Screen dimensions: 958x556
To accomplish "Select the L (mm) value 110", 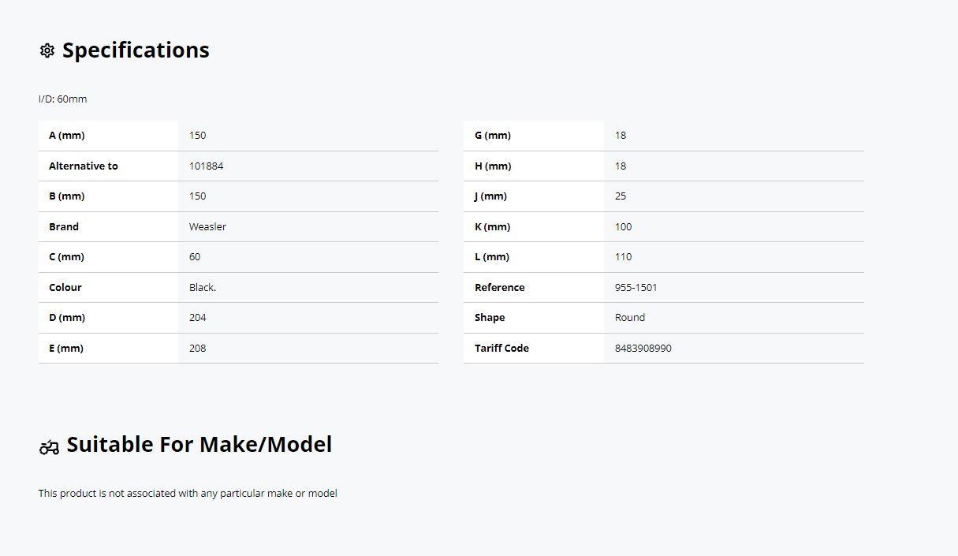I will 624,257.
